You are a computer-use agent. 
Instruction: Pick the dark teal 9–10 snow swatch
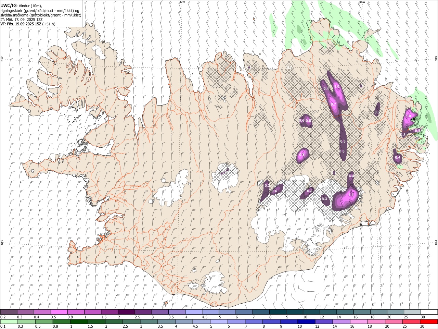294,312
